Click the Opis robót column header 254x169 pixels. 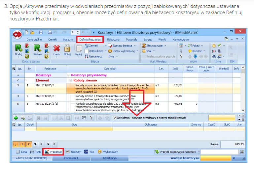110,69
